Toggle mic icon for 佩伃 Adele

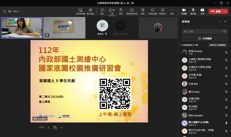pos(226,92)
